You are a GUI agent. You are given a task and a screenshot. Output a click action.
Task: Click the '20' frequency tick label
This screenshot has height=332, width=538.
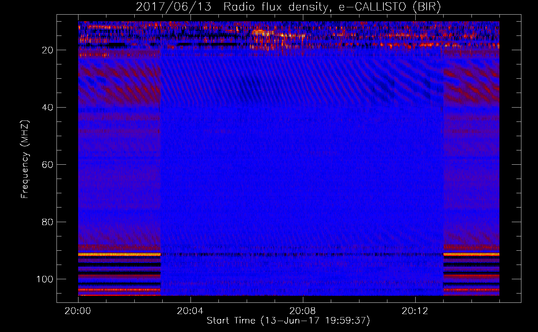[48, 50]
